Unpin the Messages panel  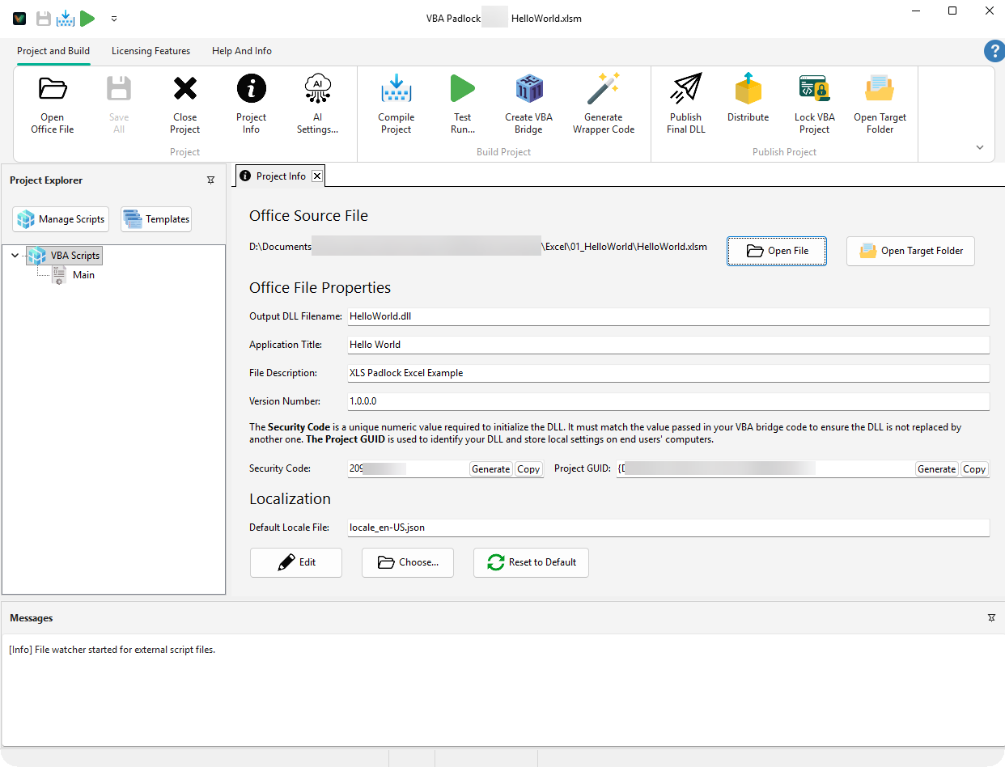click(x=991, y=617)
